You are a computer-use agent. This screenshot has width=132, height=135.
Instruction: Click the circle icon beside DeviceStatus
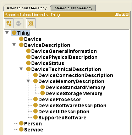point(28,63)
